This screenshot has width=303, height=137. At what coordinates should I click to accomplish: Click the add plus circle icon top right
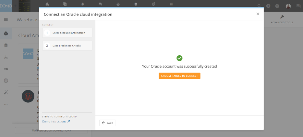268,6
